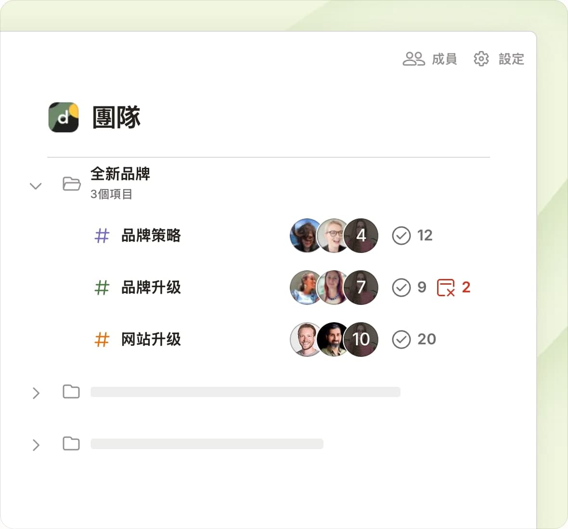The image size is (568, 529).
Task: Click the green hash icon for 品牌升级
Action: point(102,288)
